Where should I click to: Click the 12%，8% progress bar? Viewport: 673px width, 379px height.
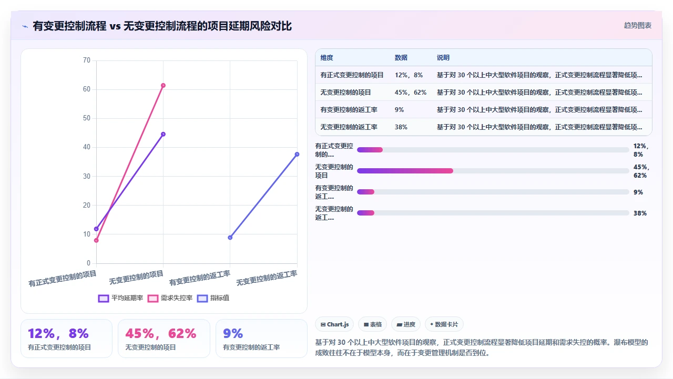click(x=493, y=150)
